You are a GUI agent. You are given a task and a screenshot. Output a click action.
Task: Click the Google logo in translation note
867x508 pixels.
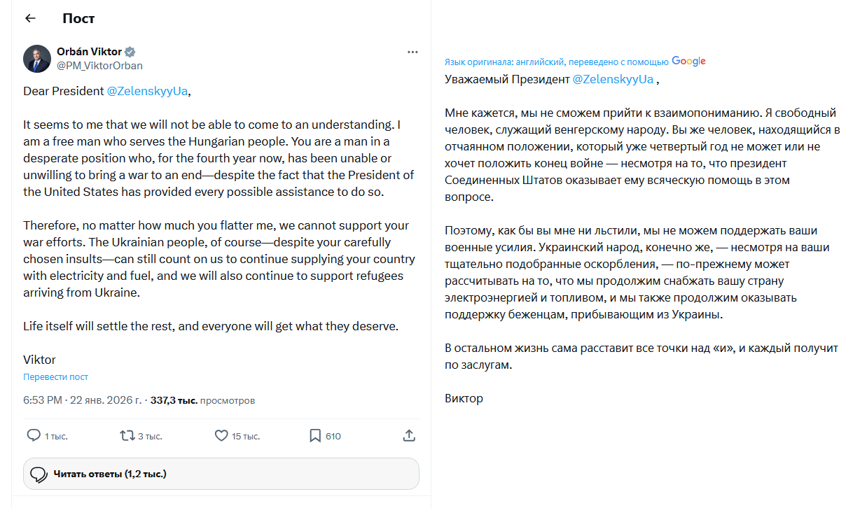pyautogui.click(x=688, y=61)
